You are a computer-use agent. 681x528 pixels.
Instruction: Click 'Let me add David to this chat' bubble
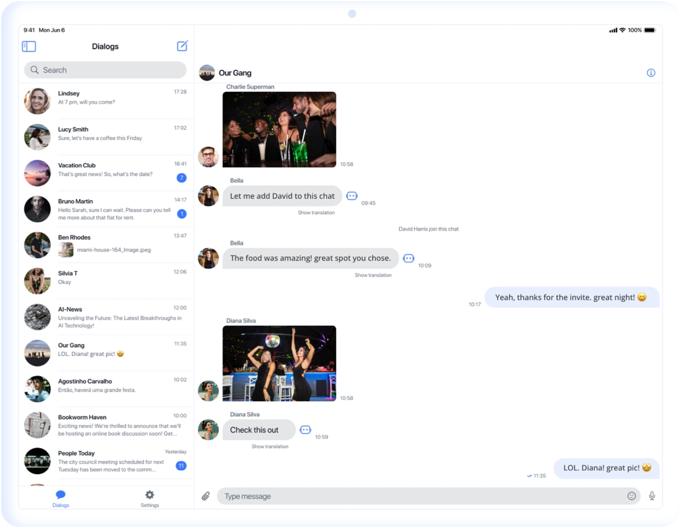[x=282, y=196]
